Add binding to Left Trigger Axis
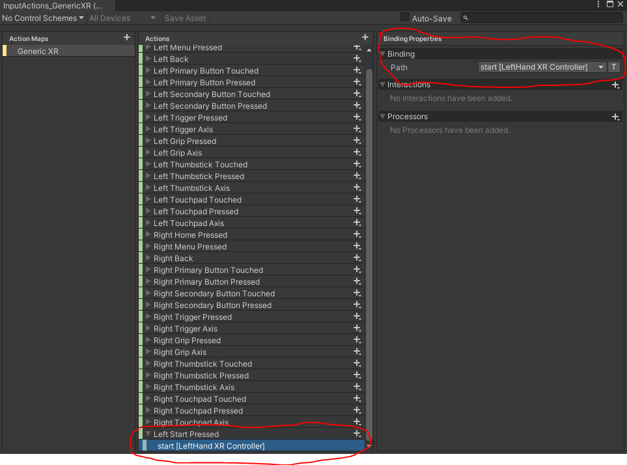627x465 pixels. tap(357, 130)
